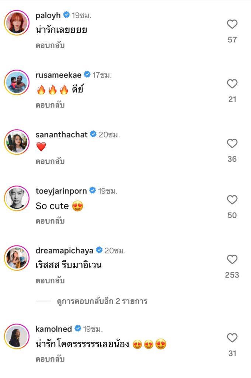The width and height of the screenshot is (251, 378).
Task: Open kamolned's username link
Action: [x=54, y=329]
